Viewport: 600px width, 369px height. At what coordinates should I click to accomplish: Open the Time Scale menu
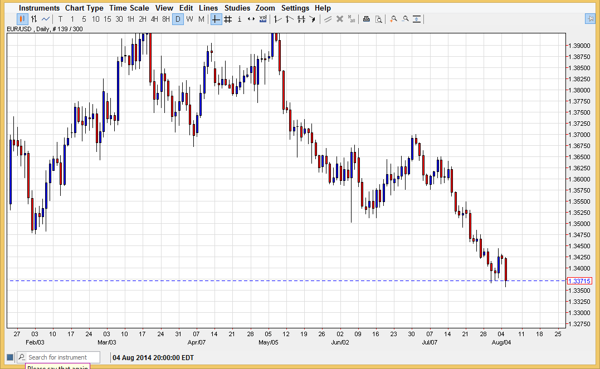129,8
